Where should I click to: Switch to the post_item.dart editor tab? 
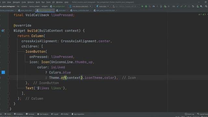pos(26,10)
